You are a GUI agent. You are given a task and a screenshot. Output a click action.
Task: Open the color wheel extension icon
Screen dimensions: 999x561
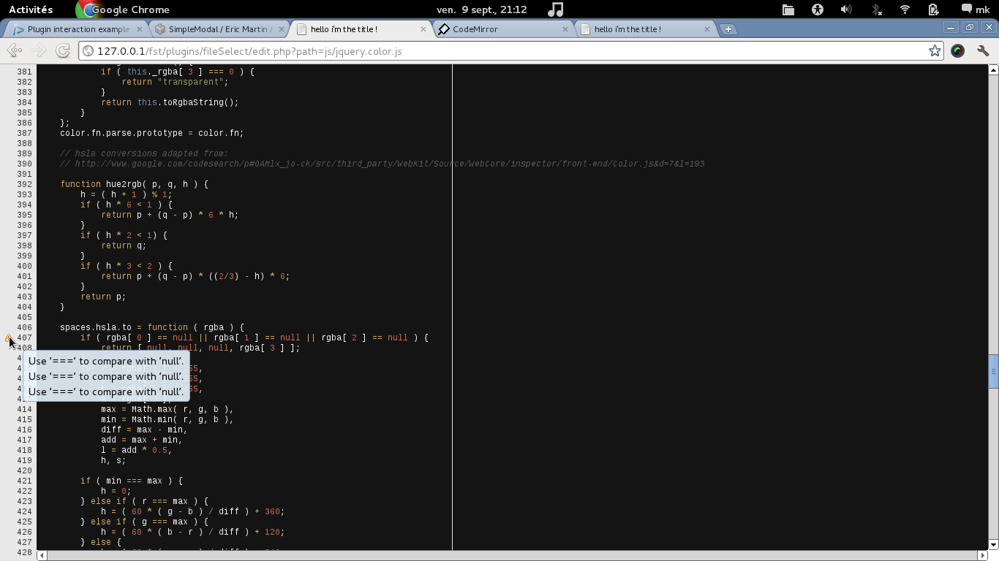click(x=957, y=51)
